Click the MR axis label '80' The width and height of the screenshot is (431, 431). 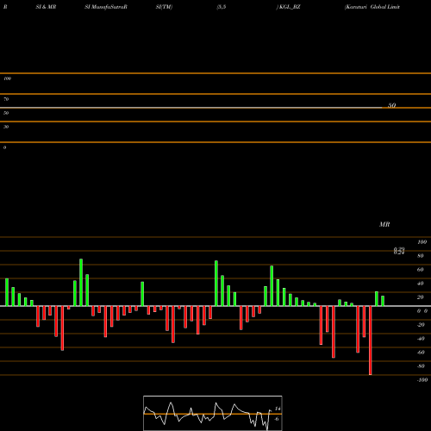[421, 256]
